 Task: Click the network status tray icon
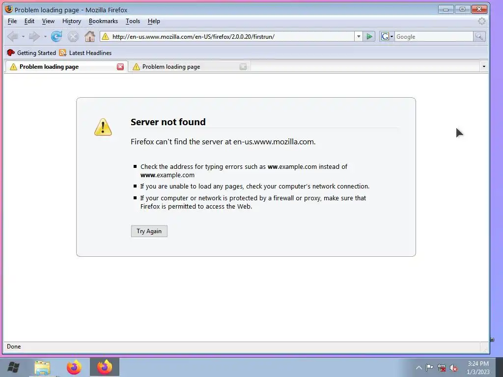coord(442,368)
